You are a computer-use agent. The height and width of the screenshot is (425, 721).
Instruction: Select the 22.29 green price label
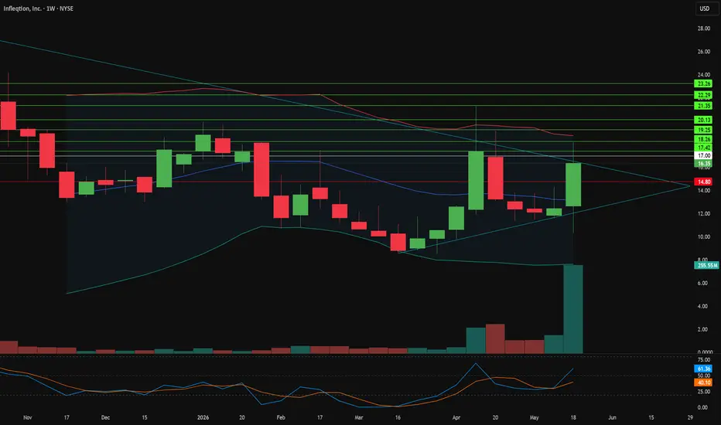pyautogui.click(x=703, y=95)
